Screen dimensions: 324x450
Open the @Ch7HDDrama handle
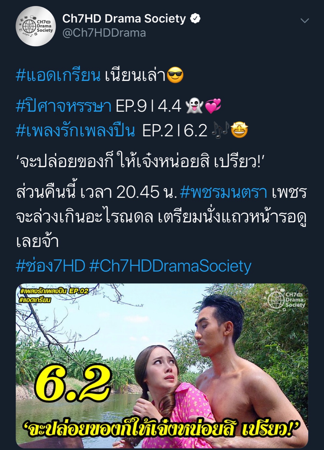(104, 33)
